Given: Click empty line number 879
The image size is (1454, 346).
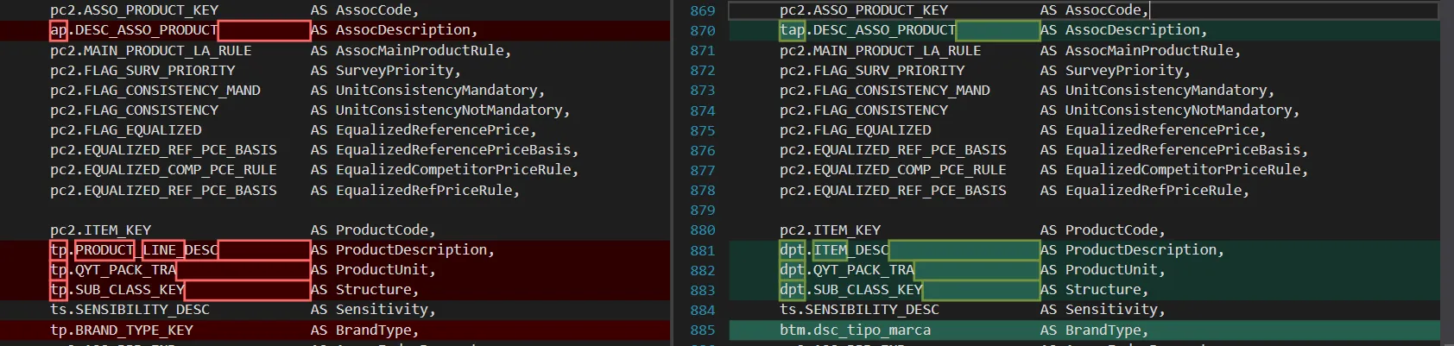Looking at the screenshot, I should pos(702,210).
